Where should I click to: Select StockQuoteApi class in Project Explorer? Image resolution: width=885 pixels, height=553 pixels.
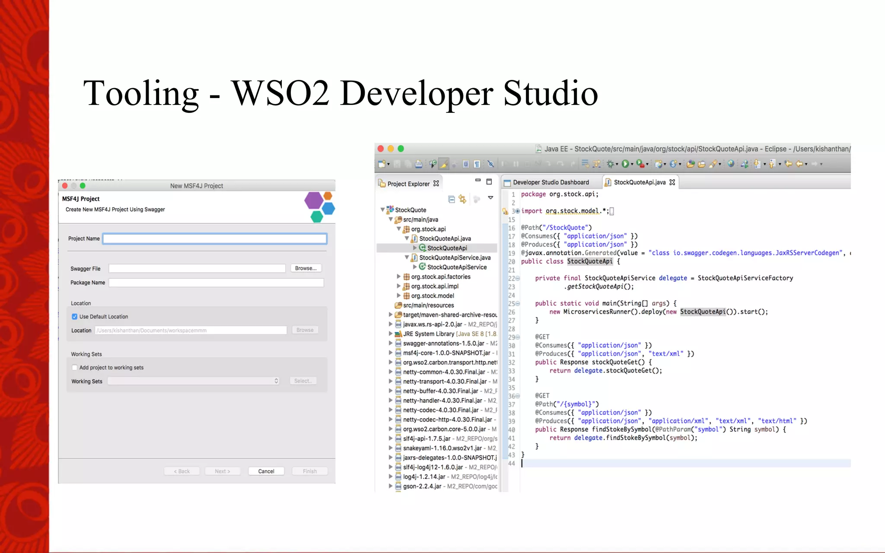tap(447, 248)
